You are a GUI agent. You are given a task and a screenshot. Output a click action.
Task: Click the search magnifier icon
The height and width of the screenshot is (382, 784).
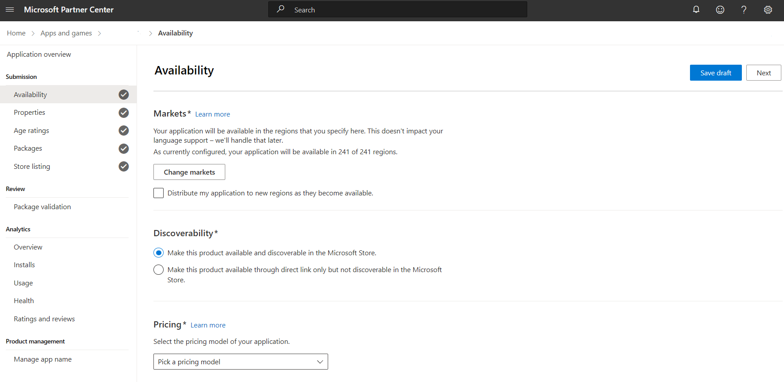pyautogui.click(x=281, y=9)
